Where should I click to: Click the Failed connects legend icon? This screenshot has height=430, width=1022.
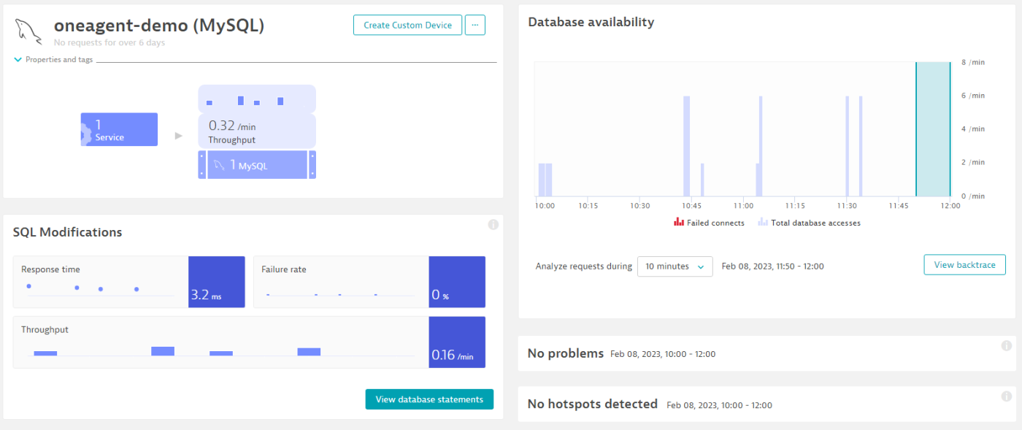pyautogui.click(x=677, y=222)
